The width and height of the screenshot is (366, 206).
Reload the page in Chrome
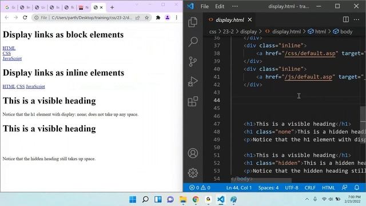point(25,18)
